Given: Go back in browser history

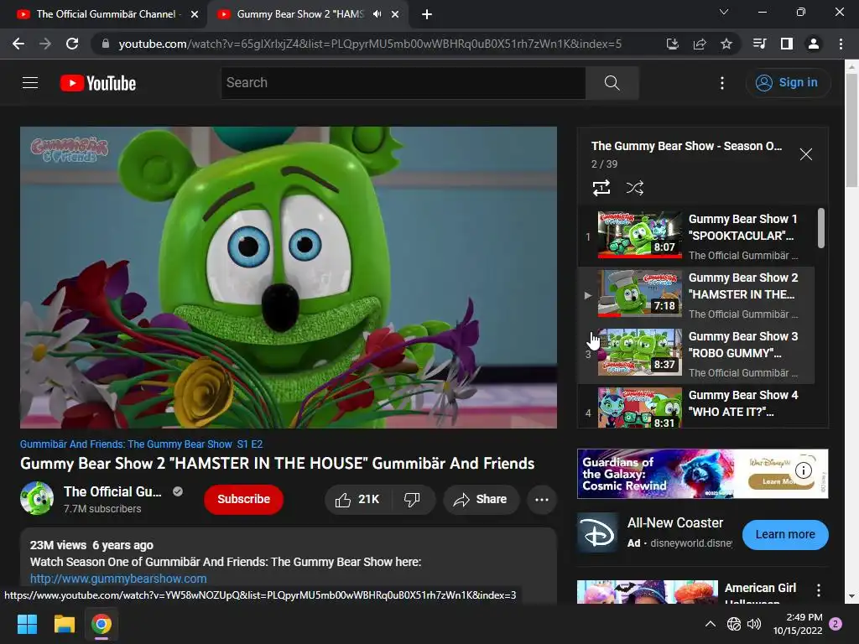Looking at the screenshot, I should coord(18,44).
